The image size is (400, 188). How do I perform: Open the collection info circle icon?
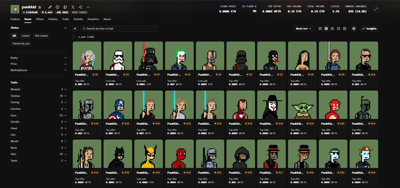click(x=57, y=7)
